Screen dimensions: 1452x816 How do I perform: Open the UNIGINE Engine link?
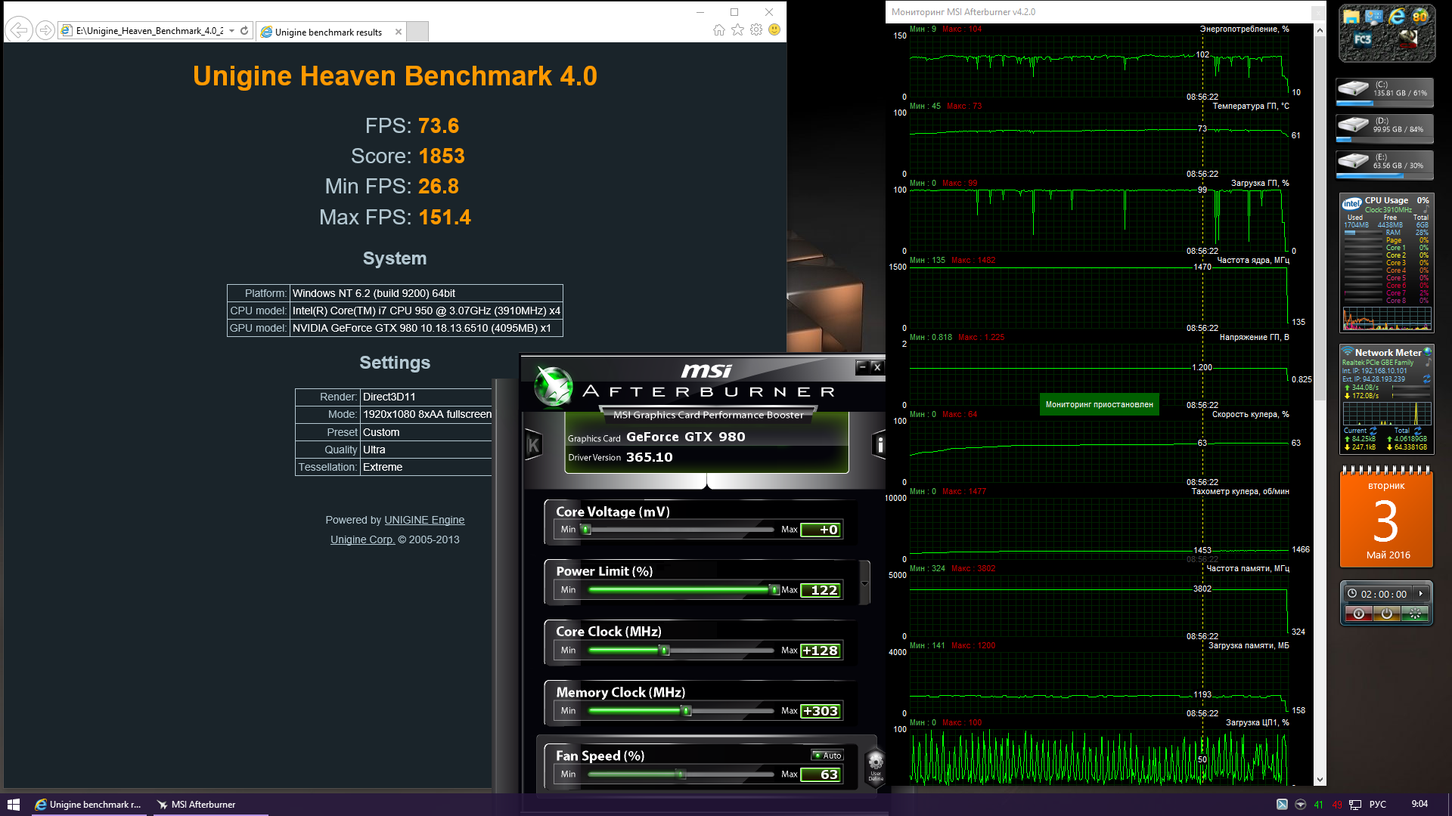click(x=424, y=520)
